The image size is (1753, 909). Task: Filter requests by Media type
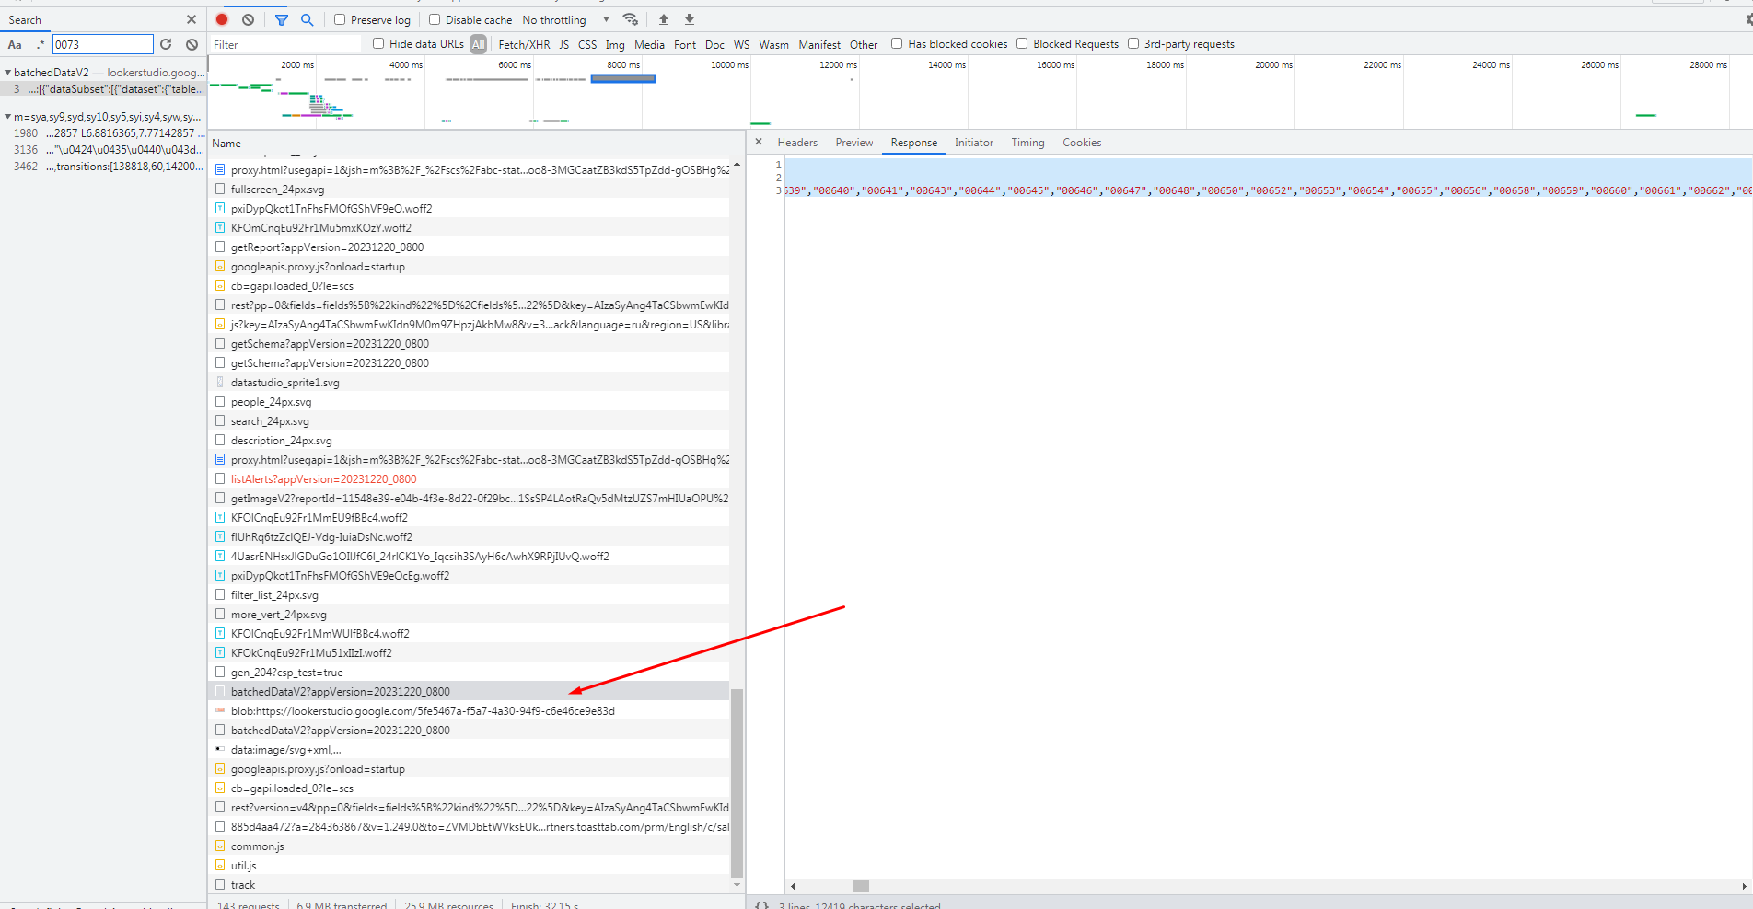pyautogui.click(x=649, y=44)
